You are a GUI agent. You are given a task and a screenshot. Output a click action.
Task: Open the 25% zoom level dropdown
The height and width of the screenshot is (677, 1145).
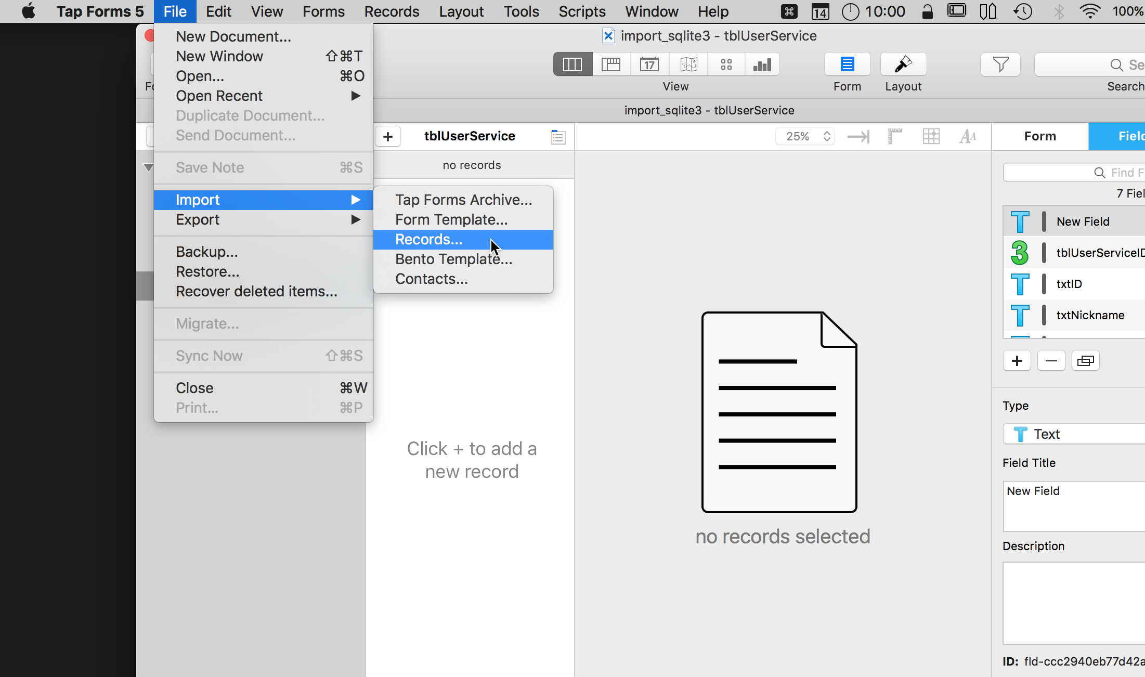(x=805, y=137)
